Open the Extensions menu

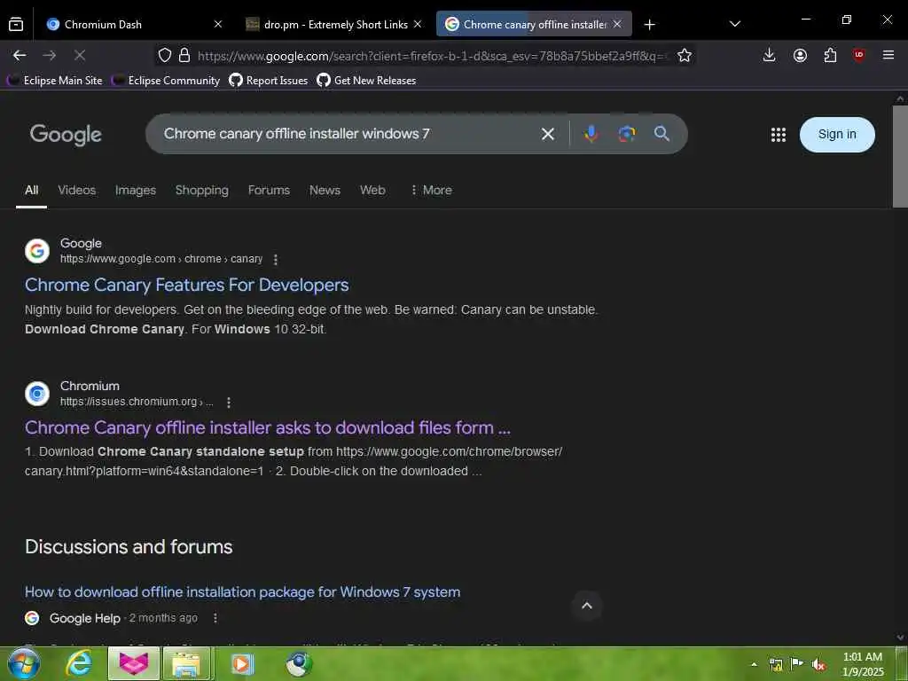point(830,56)
